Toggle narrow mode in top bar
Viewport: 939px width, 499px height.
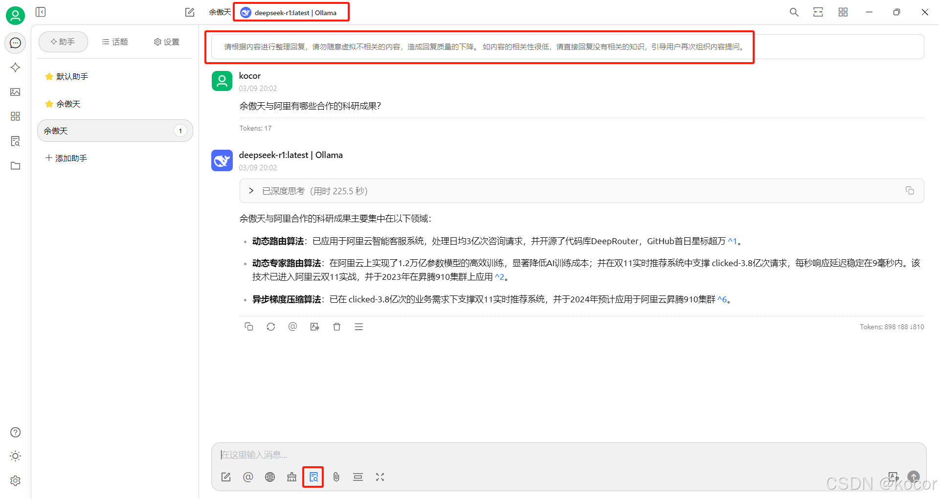pos(818,12)
